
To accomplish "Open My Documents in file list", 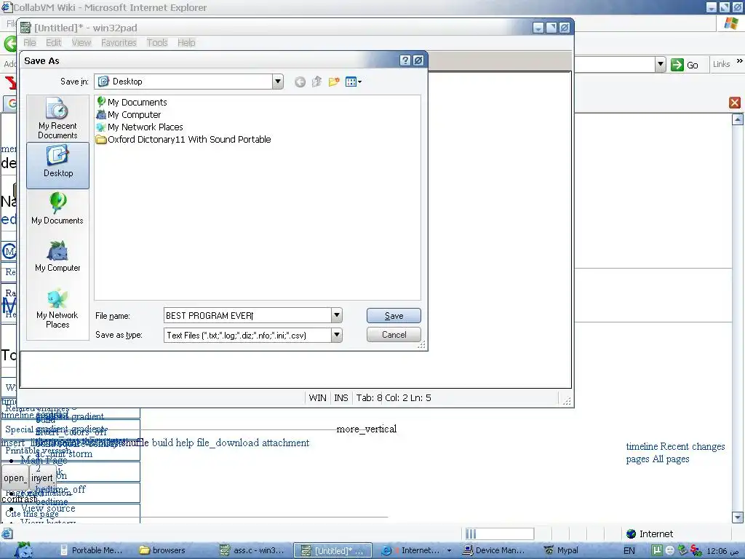I will [132, 102].
